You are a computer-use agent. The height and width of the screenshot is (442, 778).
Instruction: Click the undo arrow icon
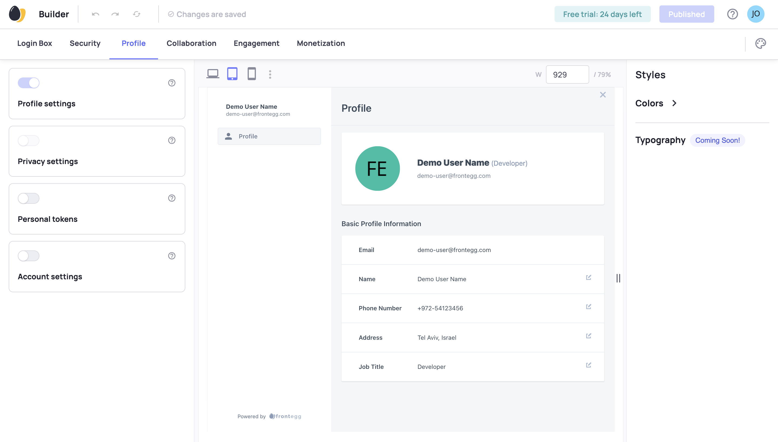(95, 14)
